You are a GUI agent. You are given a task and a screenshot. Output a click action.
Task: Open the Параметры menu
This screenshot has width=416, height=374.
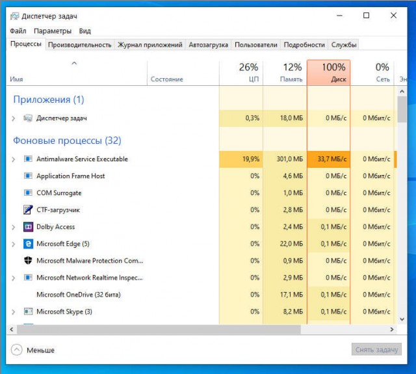(x=53, y=31)
